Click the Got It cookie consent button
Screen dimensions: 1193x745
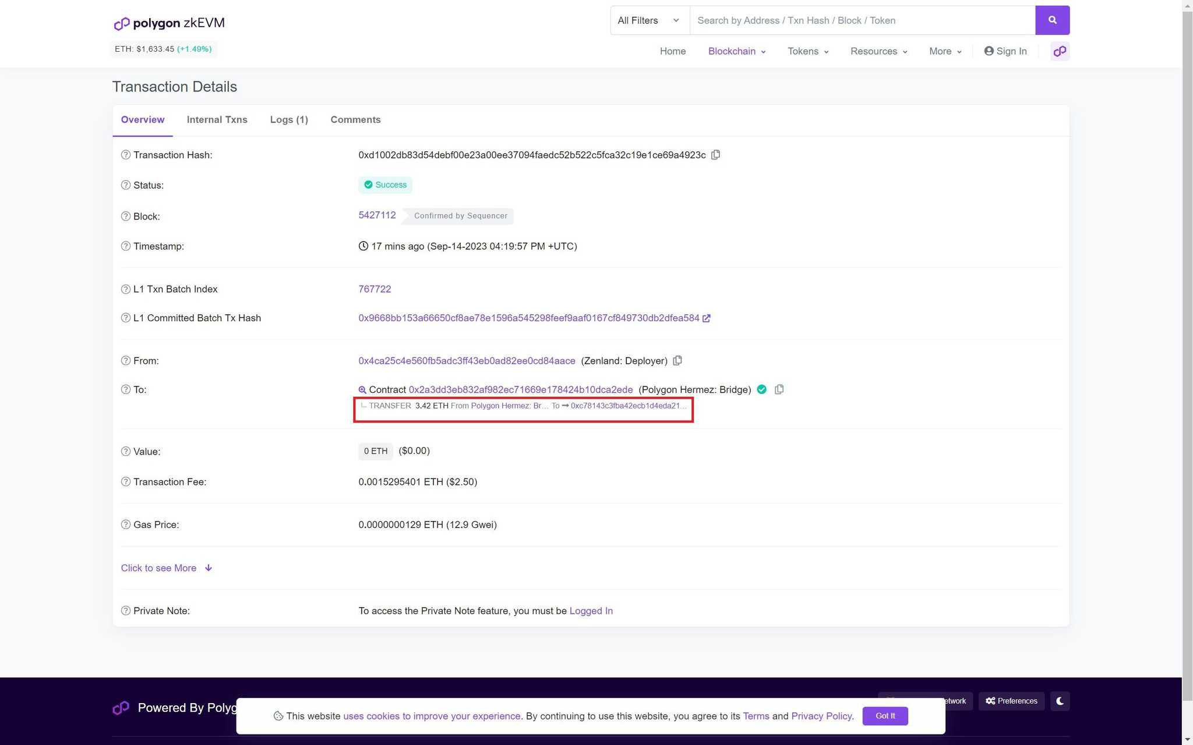pyautogui.click(x=885, y=716)
